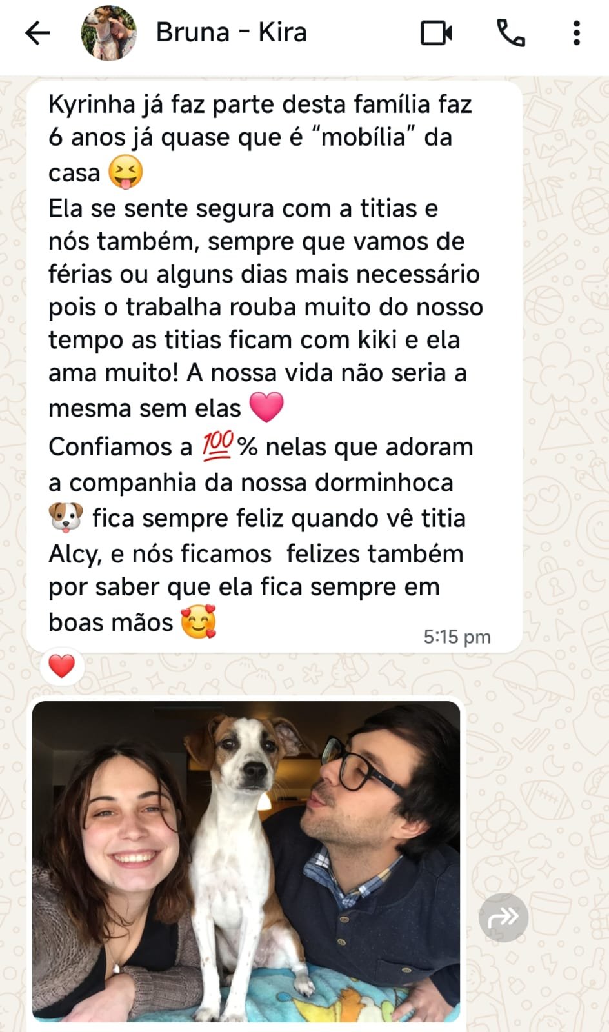609x1032 pixels.
Task: Go back using the arrow icon
Action: pos(37,34)
